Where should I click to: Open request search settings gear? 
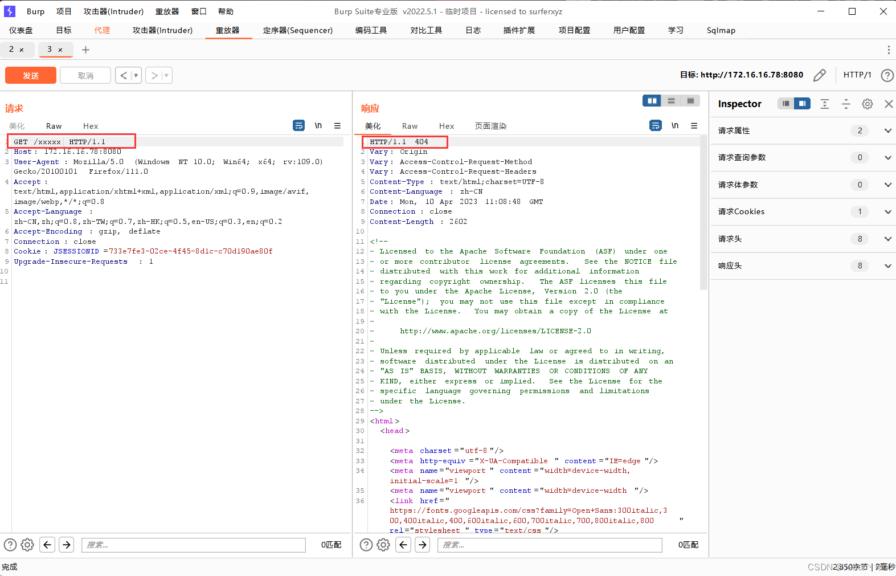coord(27,545)
